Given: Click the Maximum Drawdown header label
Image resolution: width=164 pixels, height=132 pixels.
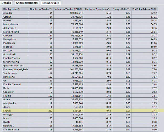Looking at the screenshot, I should 96,9.
